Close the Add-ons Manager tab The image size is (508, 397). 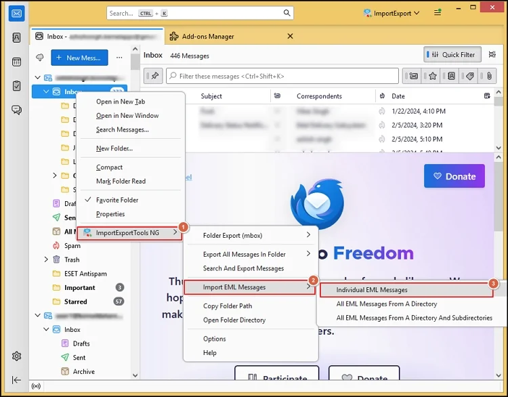pyautogui.click(x=291, y=36)
